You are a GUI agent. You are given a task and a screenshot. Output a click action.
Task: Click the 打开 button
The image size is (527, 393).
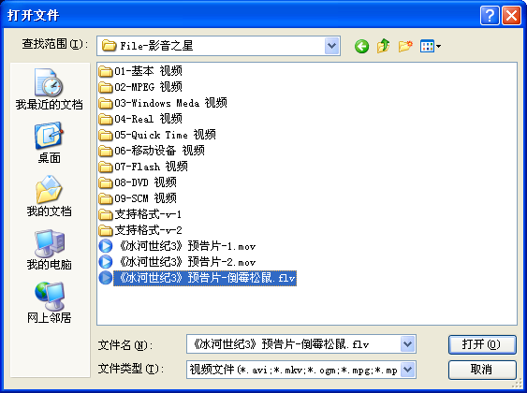tap(482, 344)
